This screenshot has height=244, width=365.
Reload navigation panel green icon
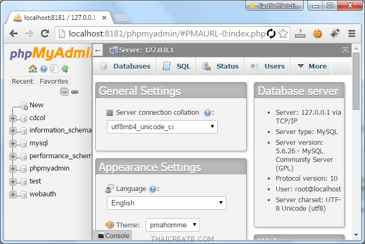point(65,69)
